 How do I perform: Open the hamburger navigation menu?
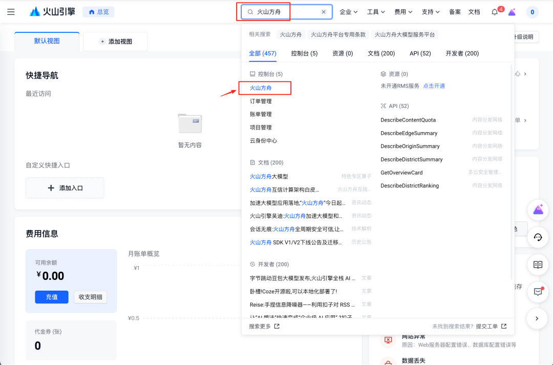pos(11,12)
